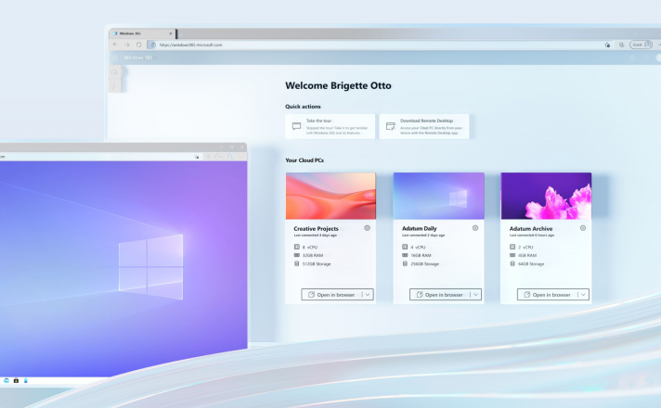Click vCPU icon on Creative Projects card
This screenshot has width=661, height=408.
297,248
